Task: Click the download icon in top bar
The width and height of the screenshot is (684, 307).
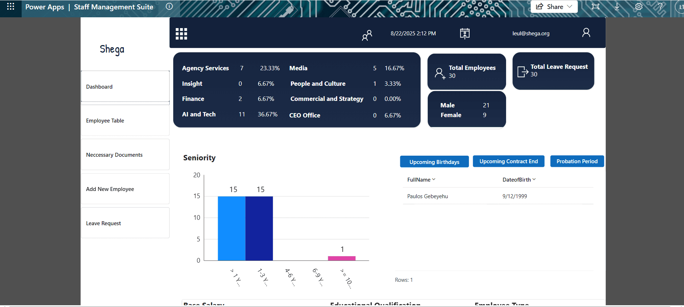Action: (617, 6)
